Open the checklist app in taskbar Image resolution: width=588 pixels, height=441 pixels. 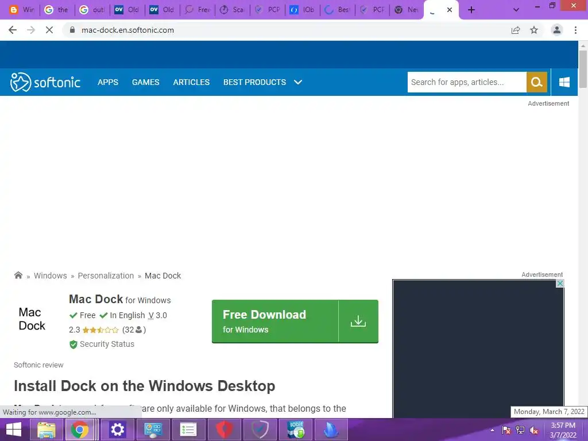coord(188,430)
